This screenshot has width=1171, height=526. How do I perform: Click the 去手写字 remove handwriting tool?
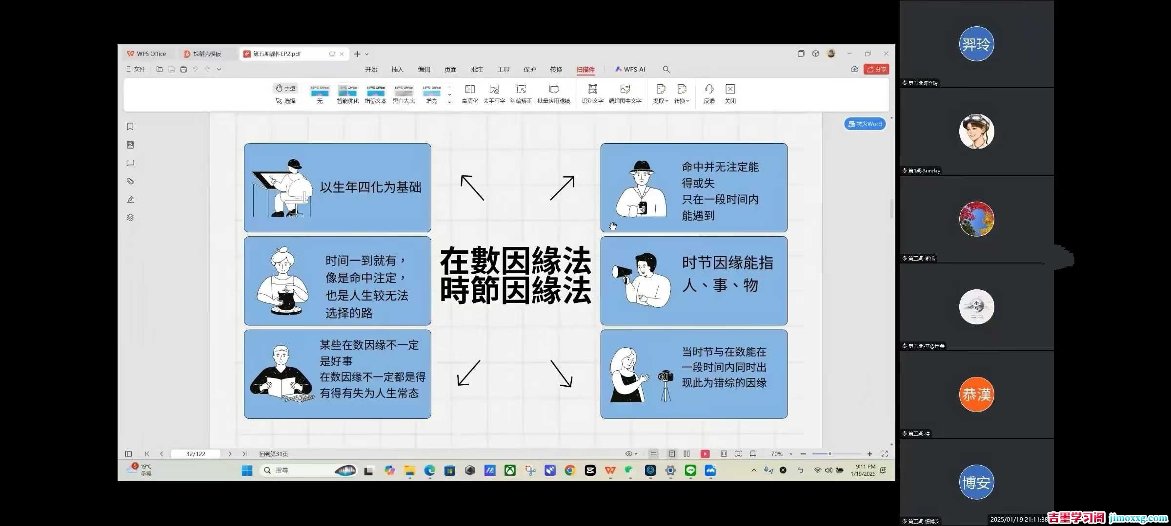pos(494,90)
